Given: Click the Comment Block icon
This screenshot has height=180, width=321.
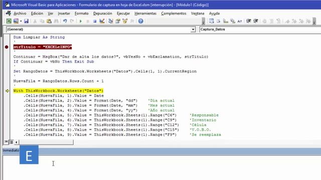Looking at the screenshot, I should pyautogui.click(x=271, y=21).
